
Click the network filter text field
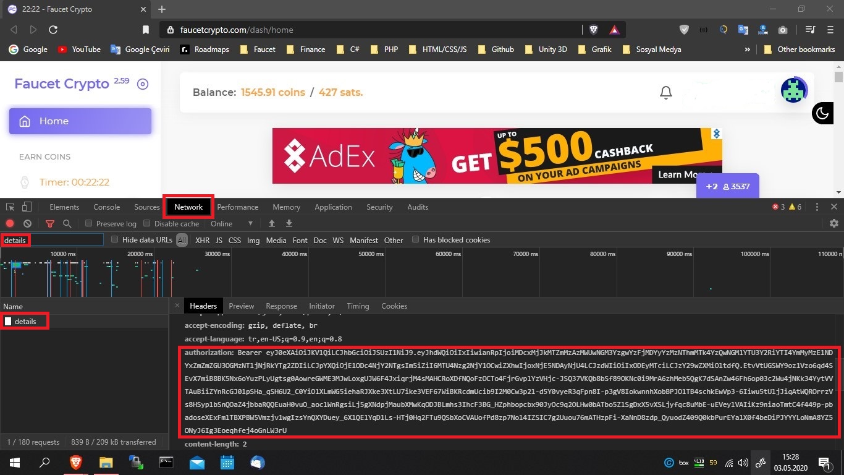click(52, 240)
